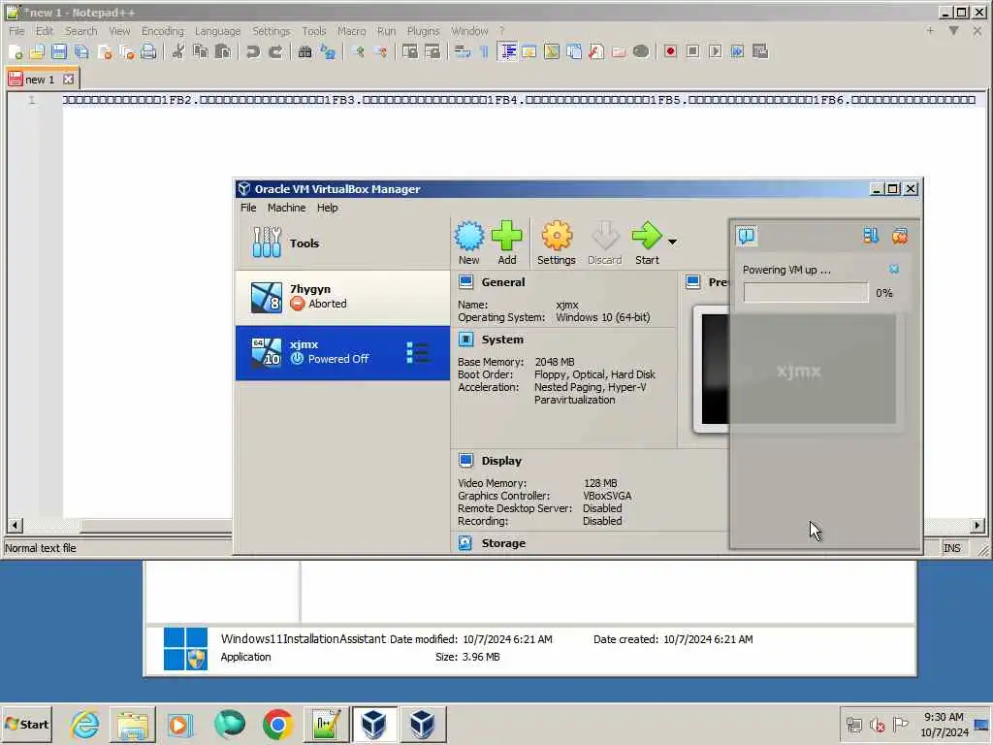This screenshot has height=745, width=993.
Task: Click the Discard saved state icon
Action: (605, 243)
